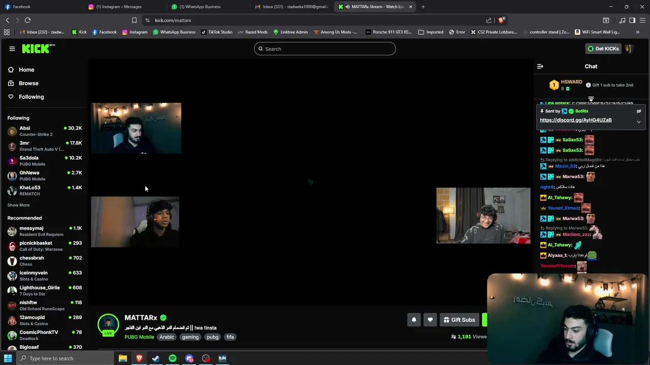Go back in browser
This screenshot has width=650, height=365.
[7, 20]
